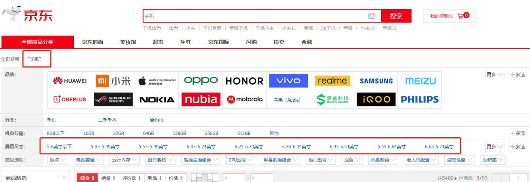Expand 更多 in the brand row

coord(495,74)
